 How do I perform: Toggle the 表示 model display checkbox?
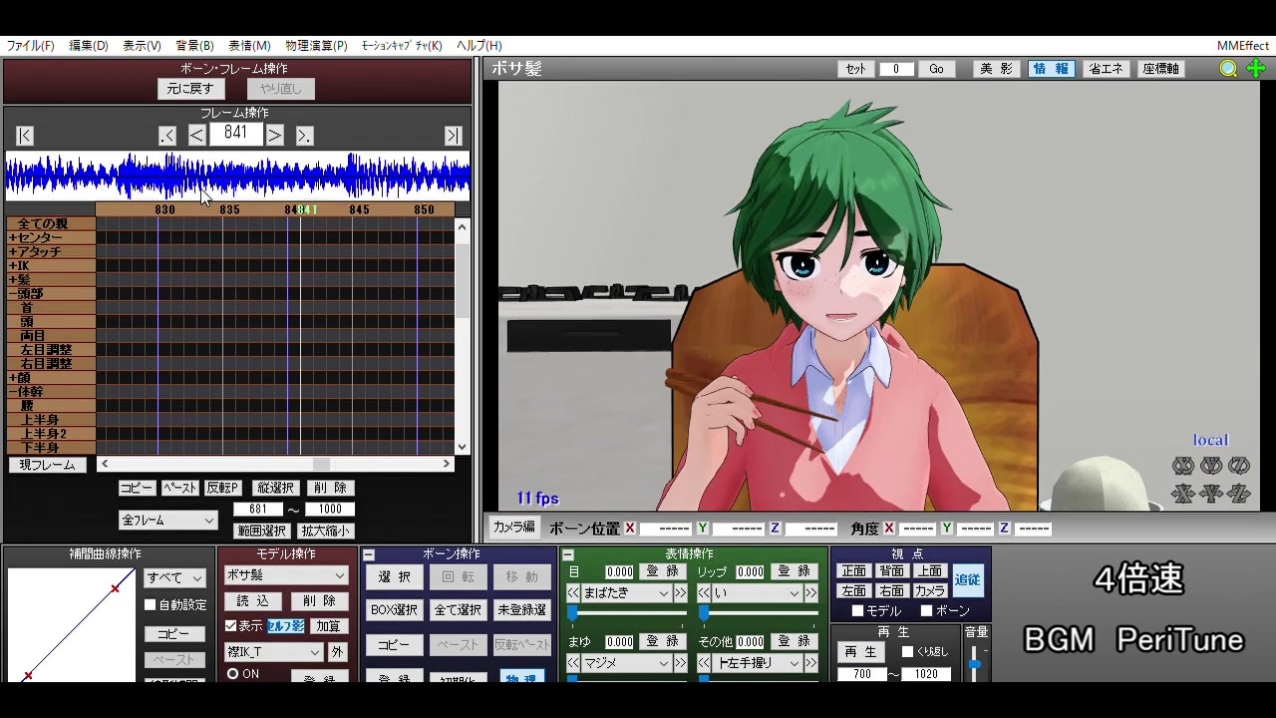pos(231,626)
